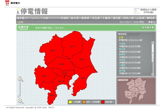Open the 東京都 tab in navigation bar
This screenshot has height=109, width=166.
coord(117,18)
